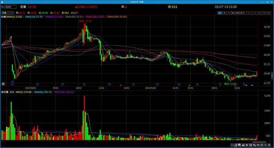This screenshot has height=148, width=274.
Task: Click the 最高 30.85 high price label
Action: coord(86,21)
